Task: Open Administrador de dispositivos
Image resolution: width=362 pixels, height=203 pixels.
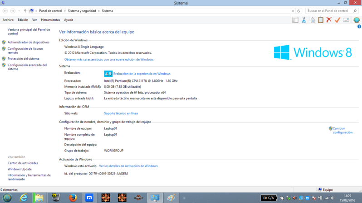Action: point(29,42)
